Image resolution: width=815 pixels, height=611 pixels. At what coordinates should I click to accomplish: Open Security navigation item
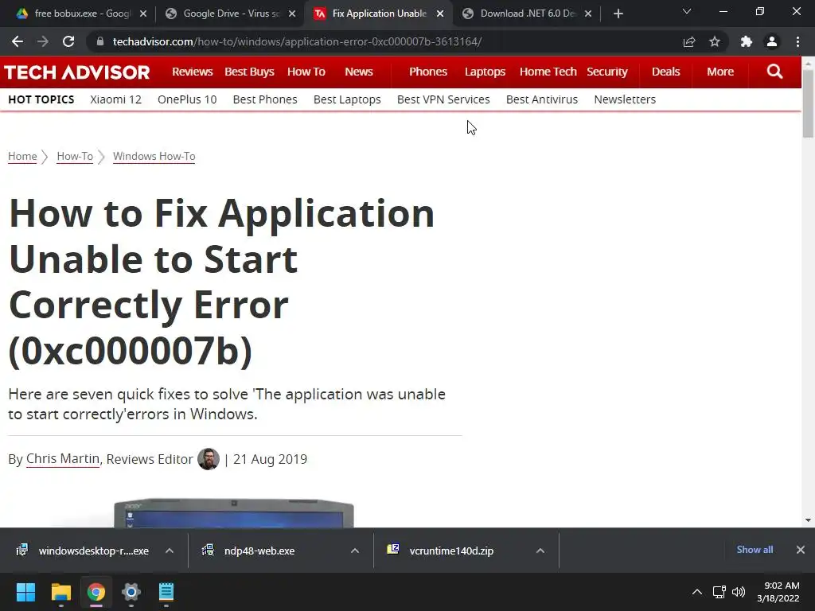tap(607, 72)
